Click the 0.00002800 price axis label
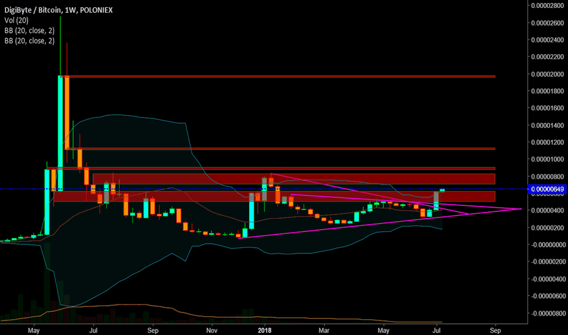This screenshot has width=568, height=335. click(x=547, y=5)
